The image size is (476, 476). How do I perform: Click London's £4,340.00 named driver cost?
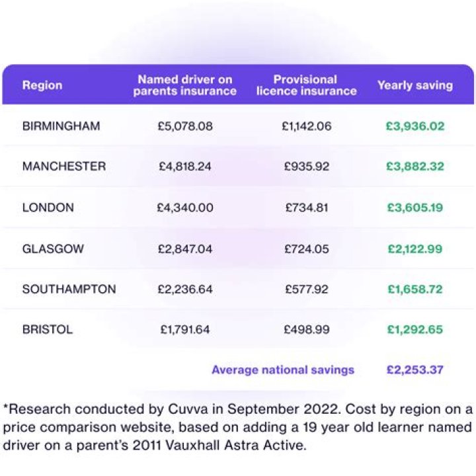click(185, 208)
